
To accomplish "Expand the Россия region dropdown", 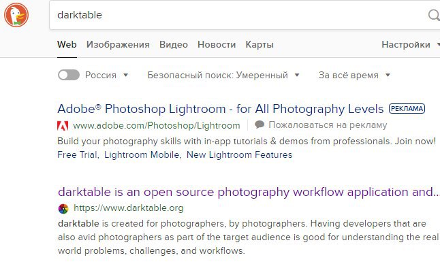I will coord(107,75).
